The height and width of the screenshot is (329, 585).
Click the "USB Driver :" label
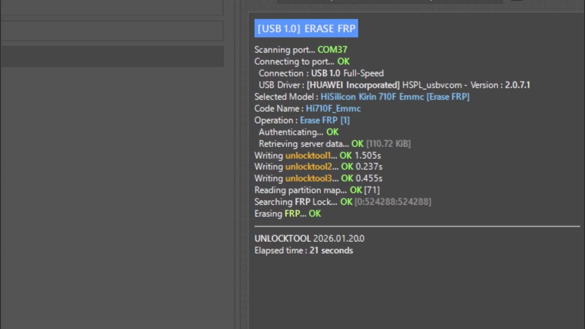pyautogui.click(x=282, y=85)
